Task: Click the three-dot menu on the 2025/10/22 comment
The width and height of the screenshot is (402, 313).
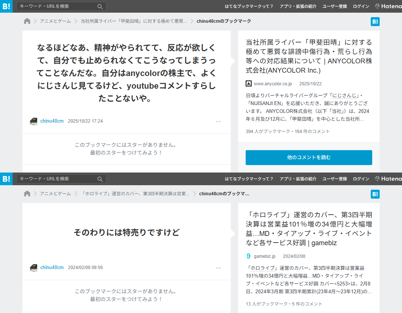Action: 218,121
